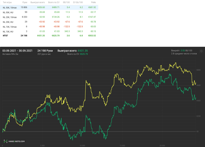The height and width of the screenshot is (147, 205).
Task: Sort by 'Всего по EV' column header
Action: (54, 2)
